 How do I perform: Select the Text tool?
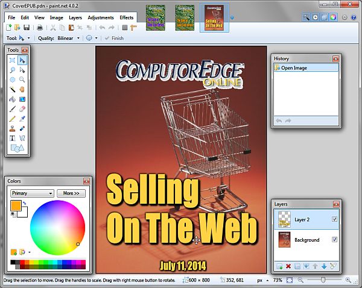pos(13,138)
